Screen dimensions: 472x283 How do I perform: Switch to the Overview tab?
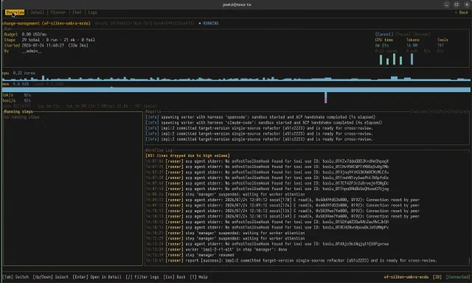(15, 13)
